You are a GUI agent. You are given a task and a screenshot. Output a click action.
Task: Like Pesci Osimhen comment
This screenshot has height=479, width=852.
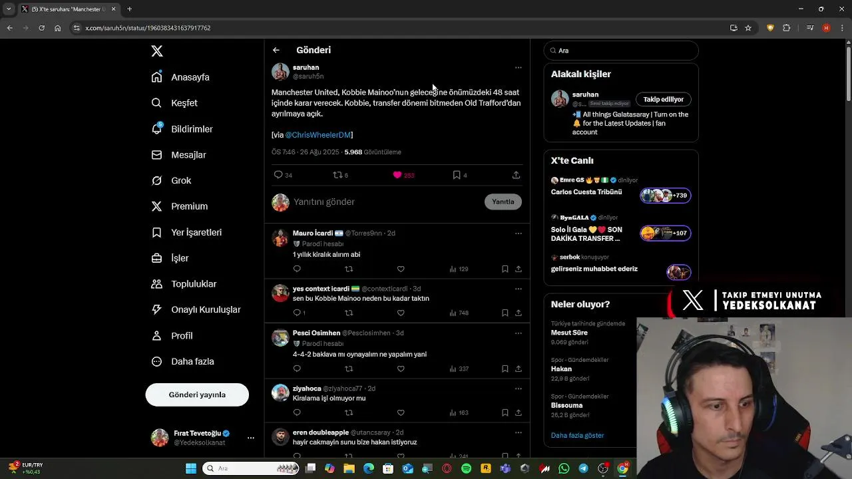point(401,369)
